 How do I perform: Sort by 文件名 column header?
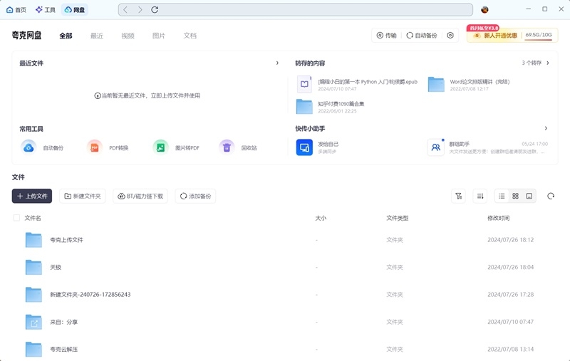tap(33, 218)
